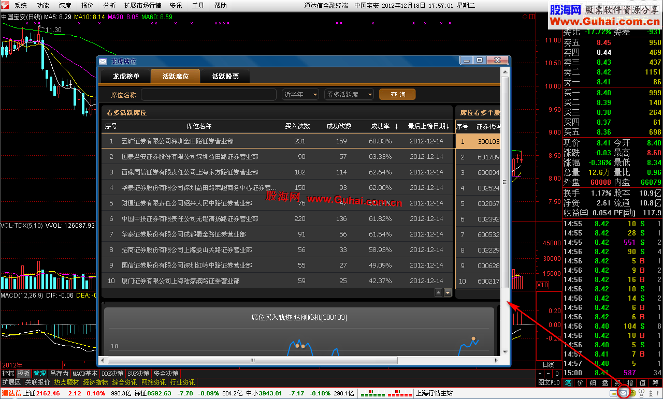Click the 管理 button below chart
Image resolution: width=663 pixels, height=399 pixels.
pyautogui.click(x=40, y=373)
